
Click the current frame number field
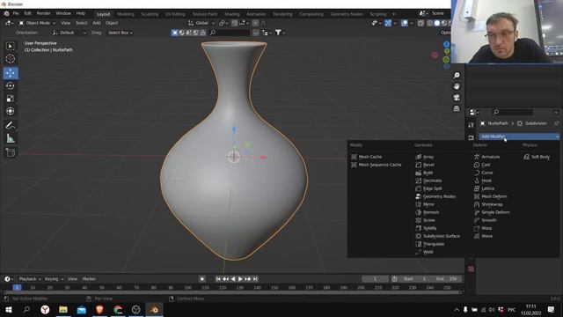point(375,279)
